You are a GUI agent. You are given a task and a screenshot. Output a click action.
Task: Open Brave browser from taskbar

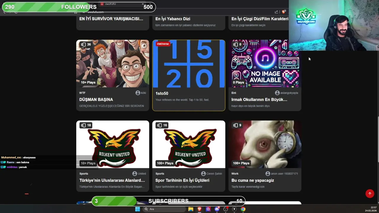pos(200,209)
